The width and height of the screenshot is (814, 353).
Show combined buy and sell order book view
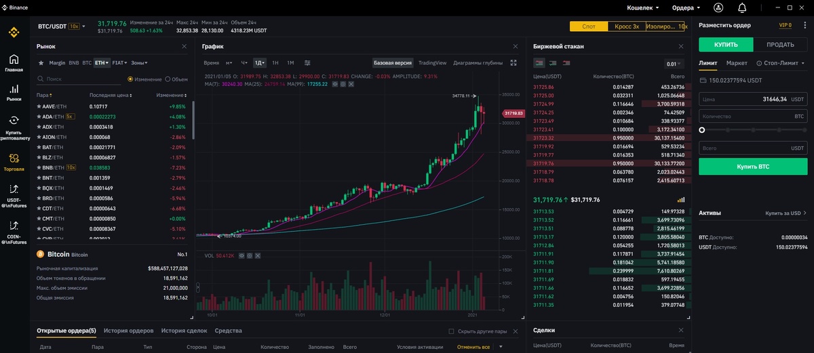click(539, 63)
